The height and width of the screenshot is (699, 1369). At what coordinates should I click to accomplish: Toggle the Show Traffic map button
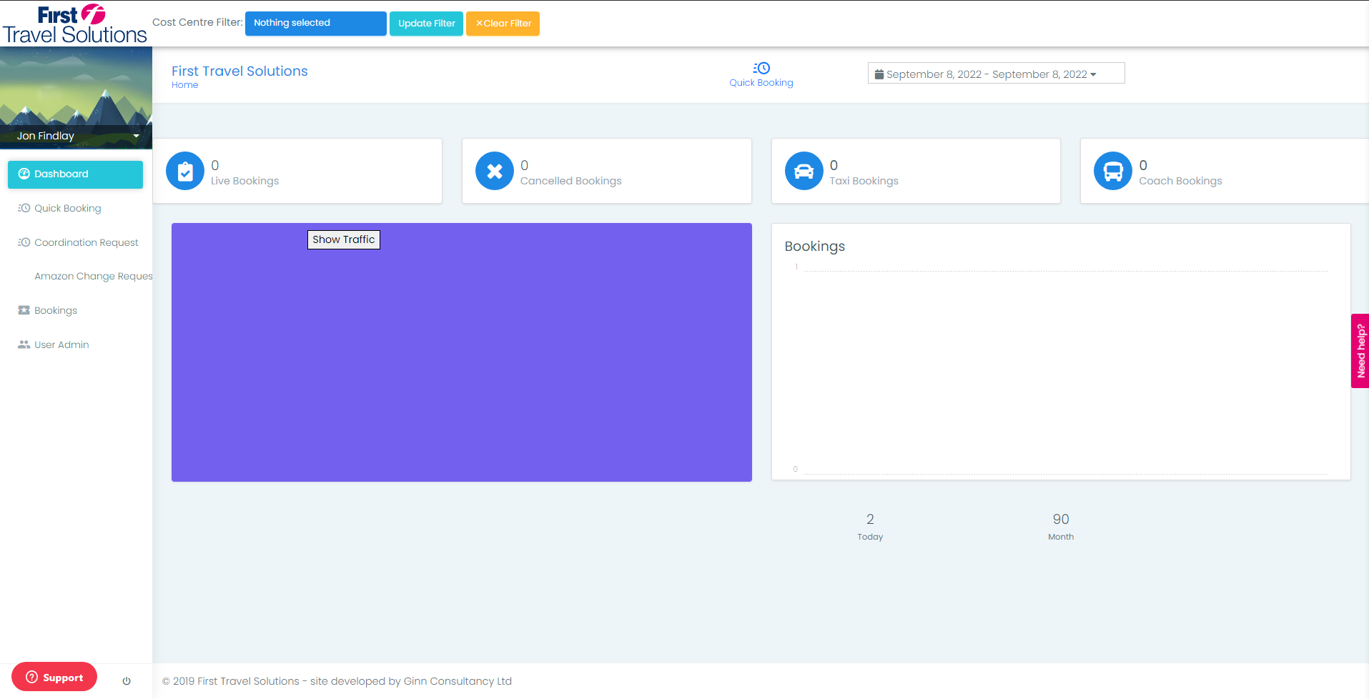coord(344,239)
